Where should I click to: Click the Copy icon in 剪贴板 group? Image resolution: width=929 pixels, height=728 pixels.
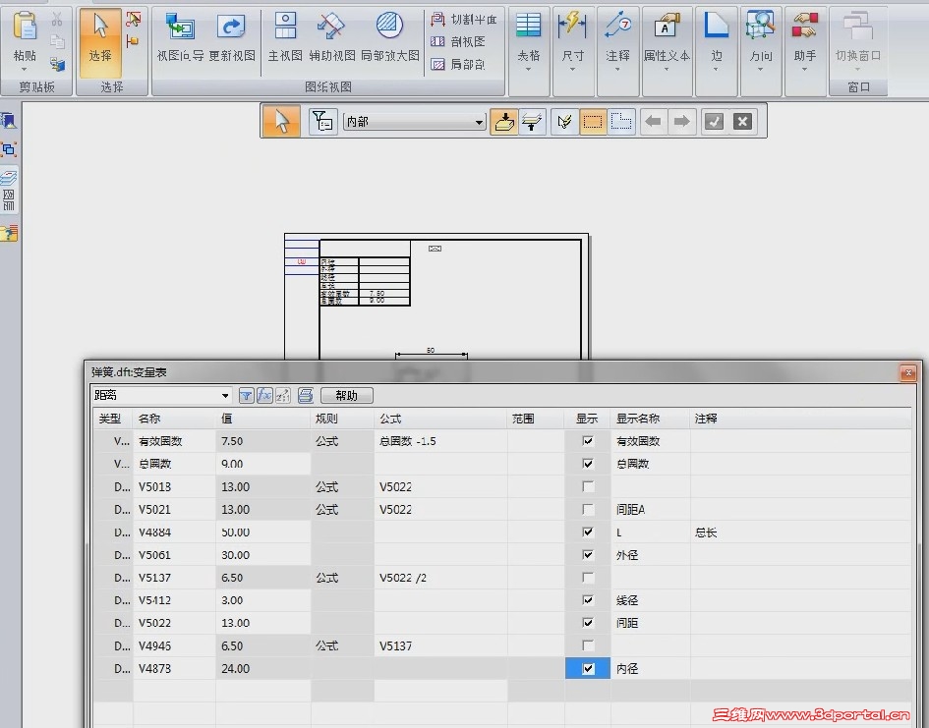coord(57,42)
